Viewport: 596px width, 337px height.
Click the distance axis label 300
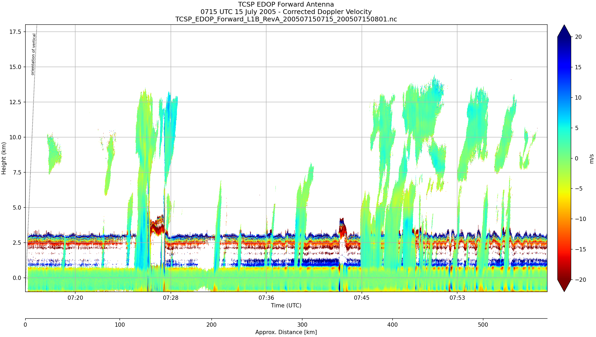coord(302,325)
